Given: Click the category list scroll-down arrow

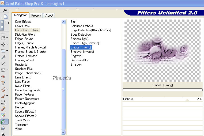Looking at the screenshot, I should 63,132.
